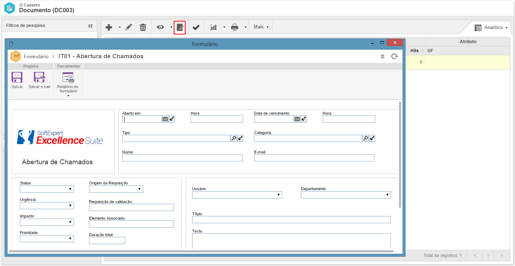Image resolution: width=515 pixels, height=266 pixels.
Task: Clear the Data de vencimento with brush icon
Action: [303, 119]
